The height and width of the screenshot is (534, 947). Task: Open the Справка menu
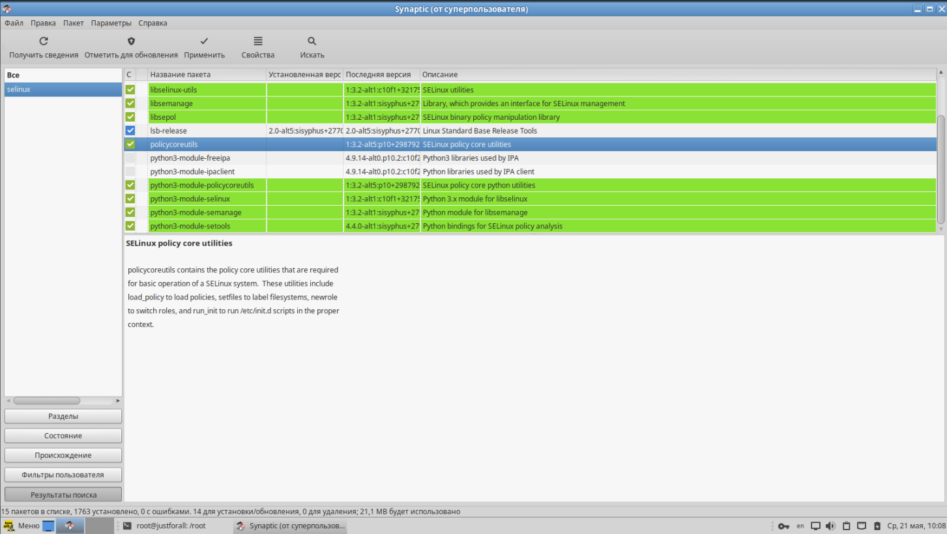(153, 23)
